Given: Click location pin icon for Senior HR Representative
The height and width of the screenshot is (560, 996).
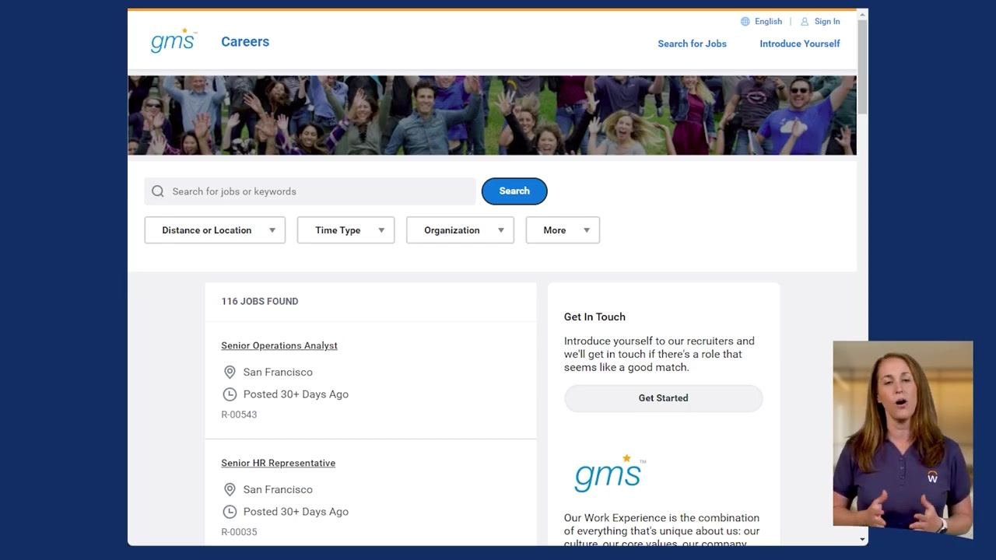Looking at the screenshot, I should [230, 490].
